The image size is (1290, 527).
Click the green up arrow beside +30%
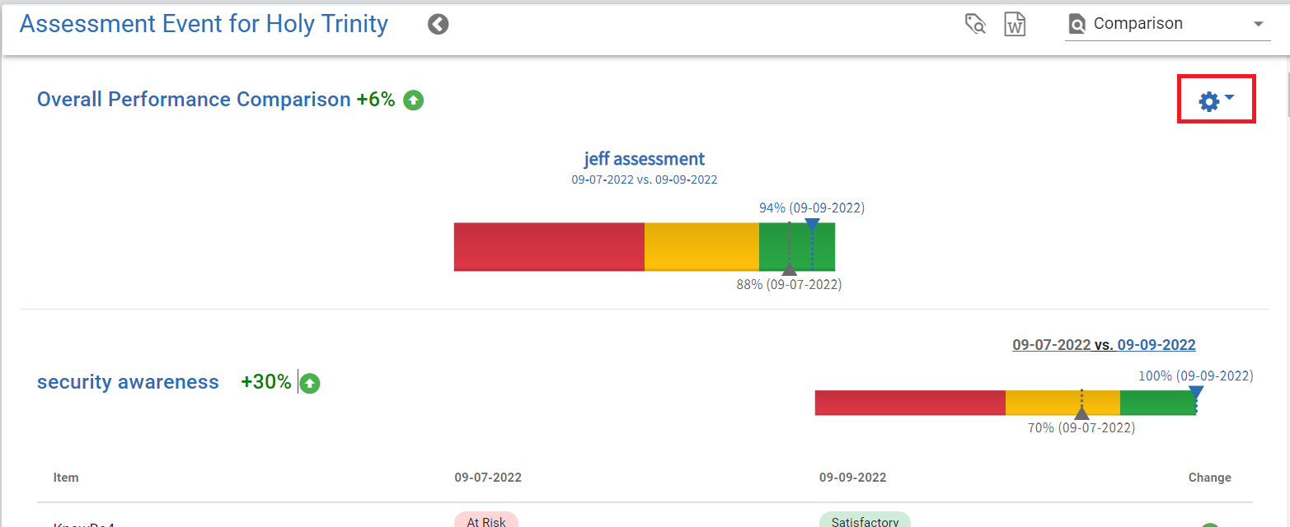coord(310,383)
